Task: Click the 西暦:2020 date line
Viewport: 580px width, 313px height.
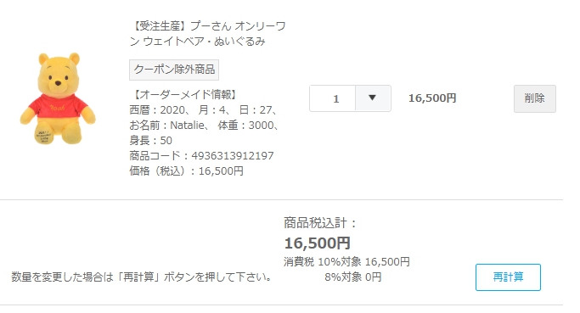Action: 158,110
